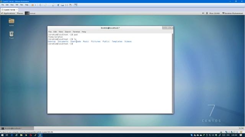Open VMware Tabs menu

coord(21,5)
